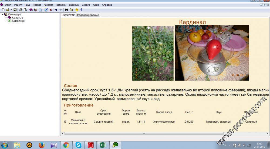
Task: Click the New document toolbar icon
Action: point(3,10)
